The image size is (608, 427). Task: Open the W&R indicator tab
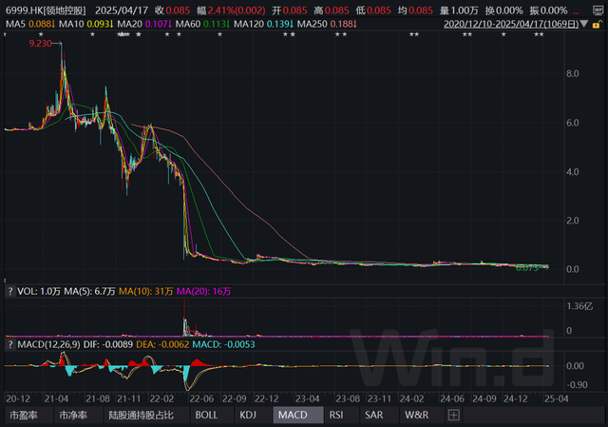tap(417, 415)
